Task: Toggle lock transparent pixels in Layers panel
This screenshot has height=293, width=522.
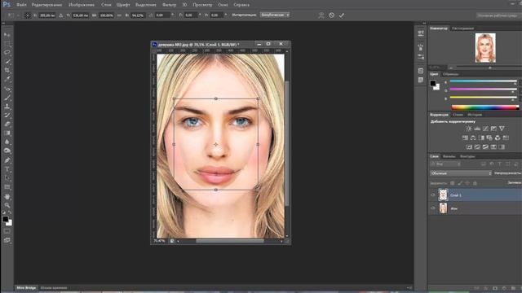Action: (x=452, y=183)
